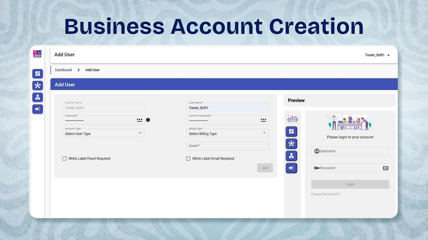This screenshot has height=240, width=428.
Task: Navigate to Dashboard via the breadcrumb
Action: click(x=63, y=70)
